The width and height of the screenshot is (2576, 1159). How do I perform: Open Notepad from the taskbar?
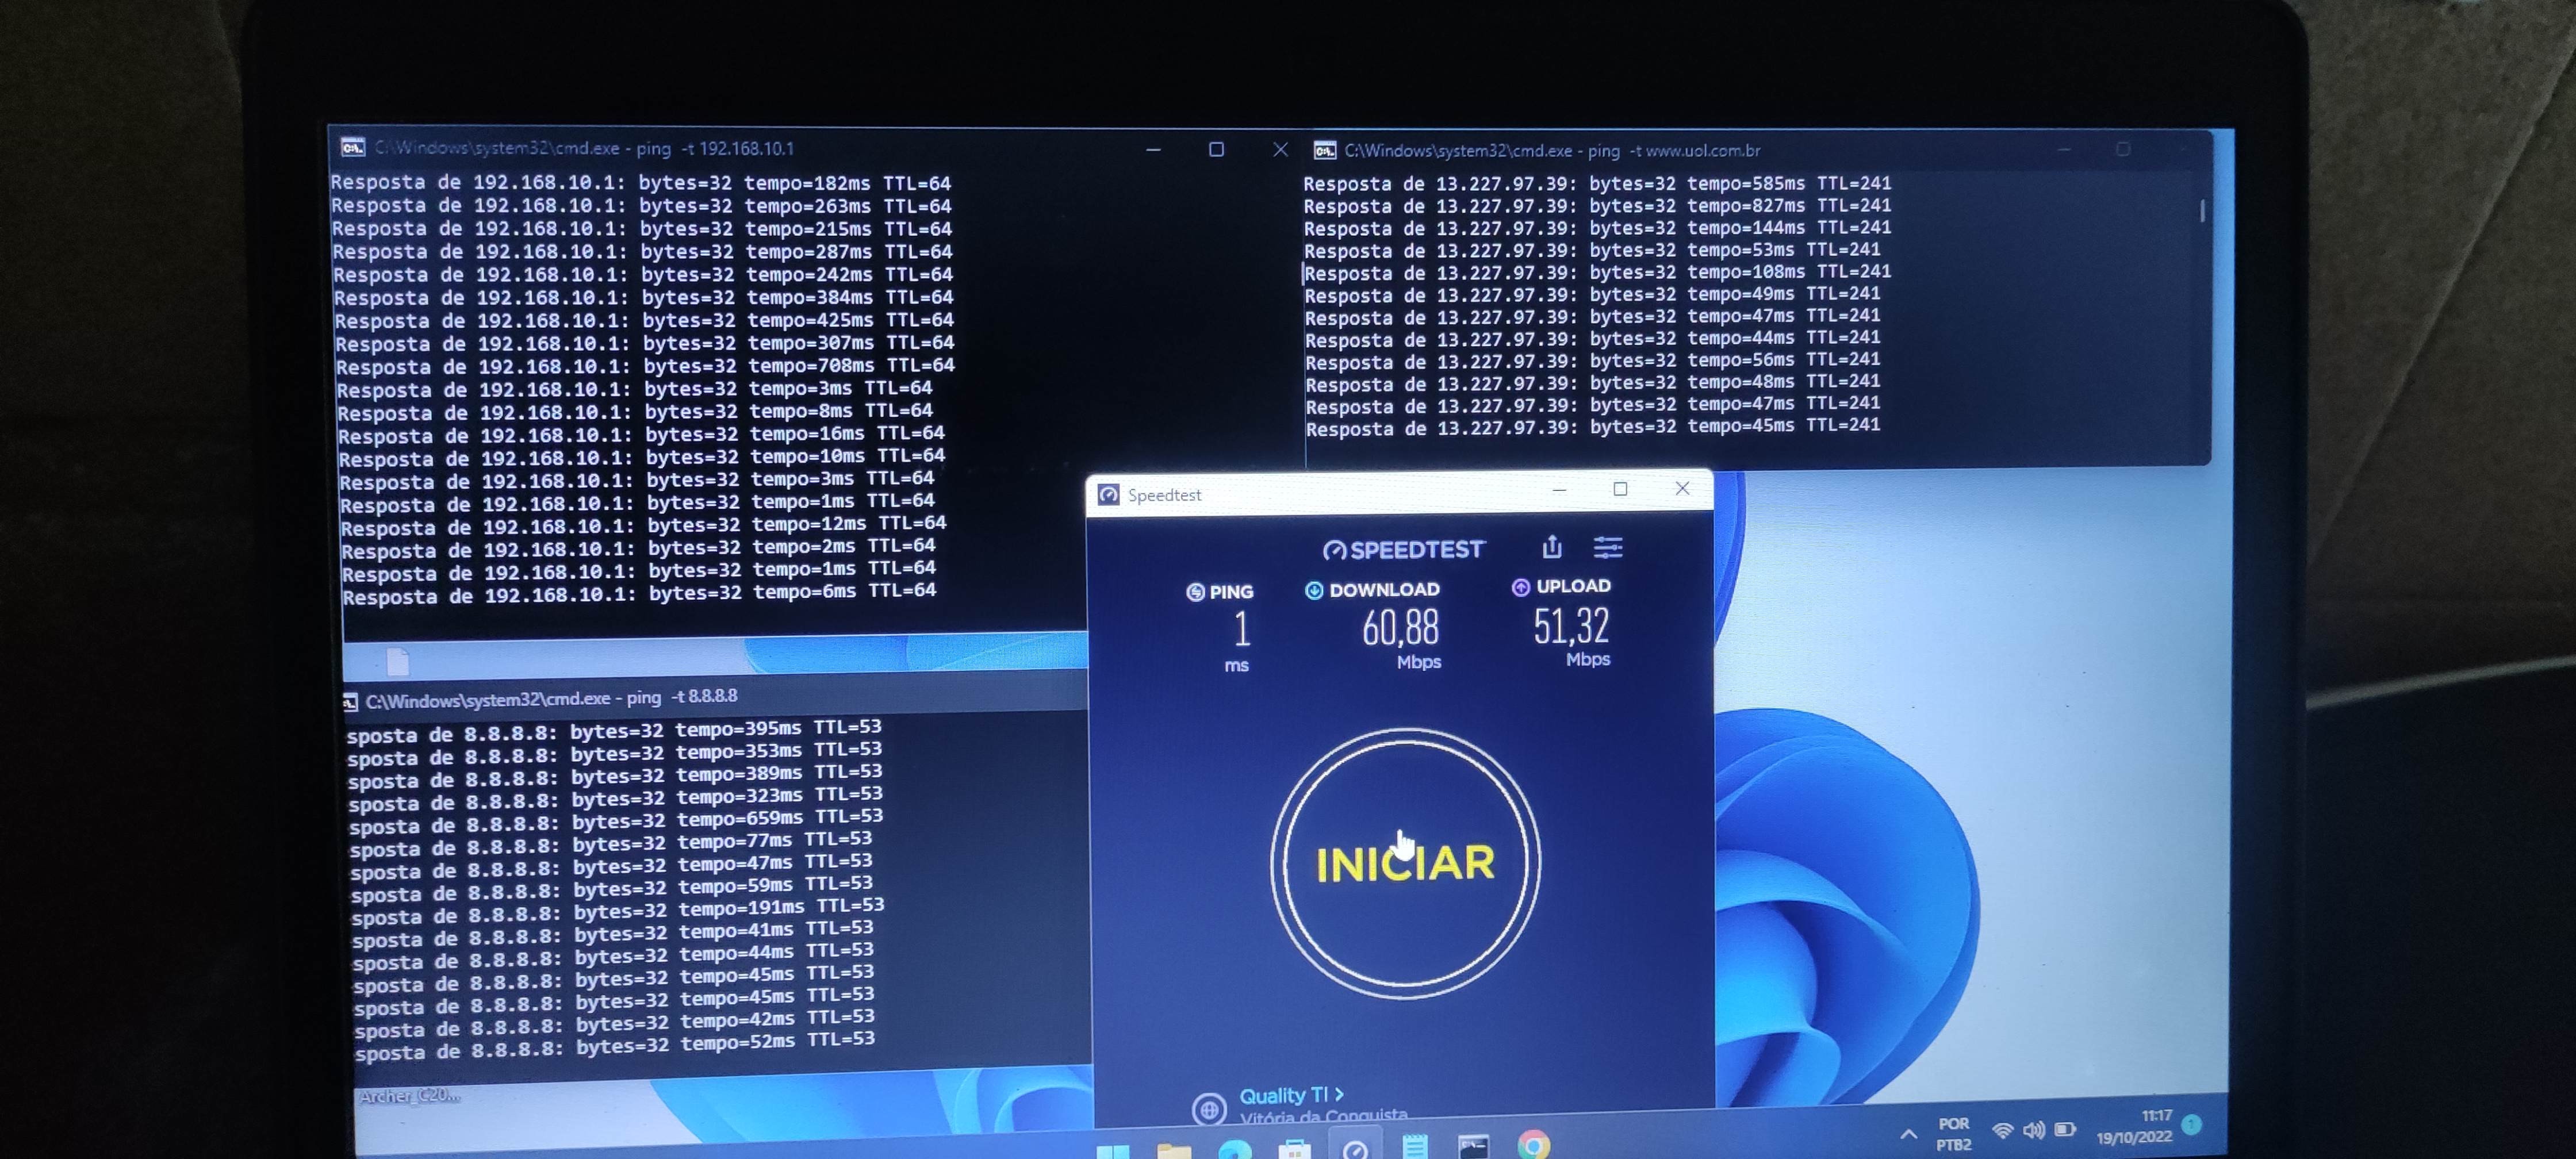(1414, 1147)
